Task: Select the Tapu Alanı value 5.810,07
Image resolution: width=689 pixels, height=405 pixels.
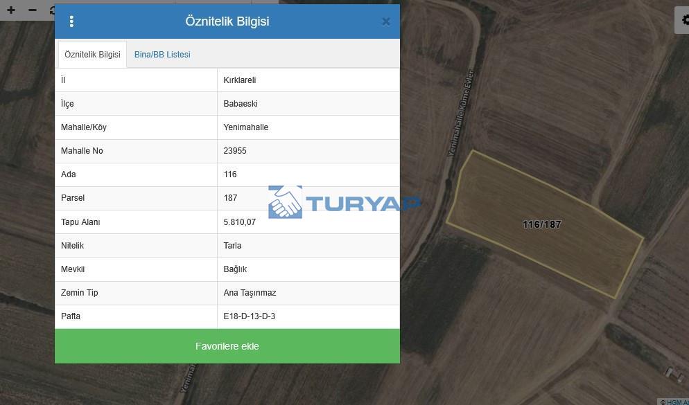Action: tap(239, 222)
